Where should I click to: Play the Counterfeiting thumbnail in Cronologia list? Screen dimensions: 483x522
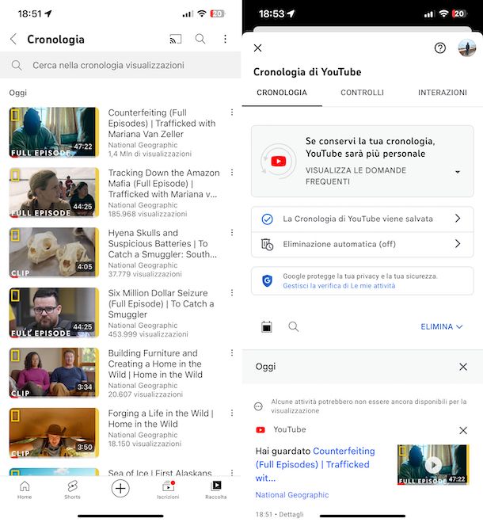click(54, 132)
